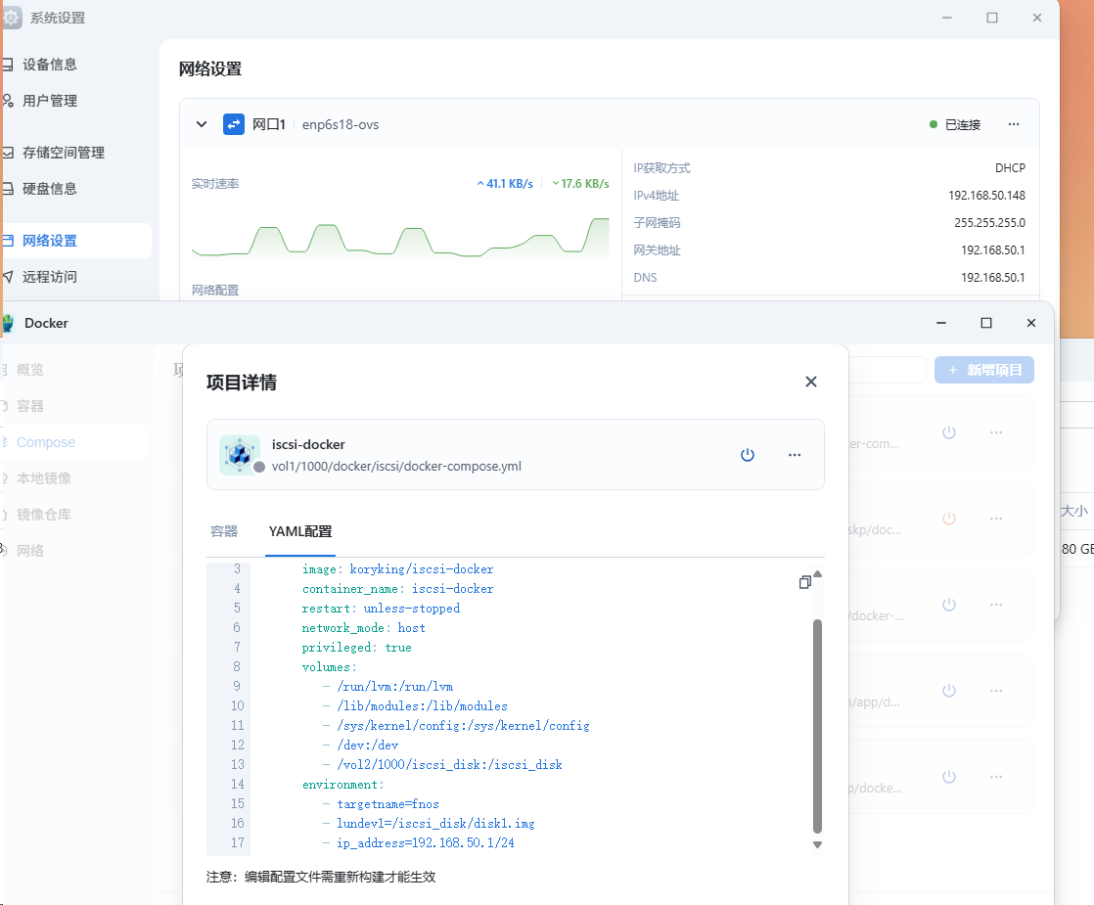Click the blue 网口1 network adapter icon
Viewport: 1094px width, 905px height.
point(234,124)
